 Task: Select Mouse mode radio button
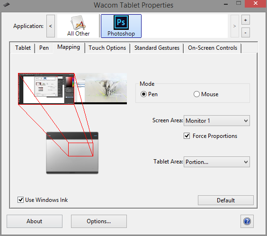tap(196, 94)
